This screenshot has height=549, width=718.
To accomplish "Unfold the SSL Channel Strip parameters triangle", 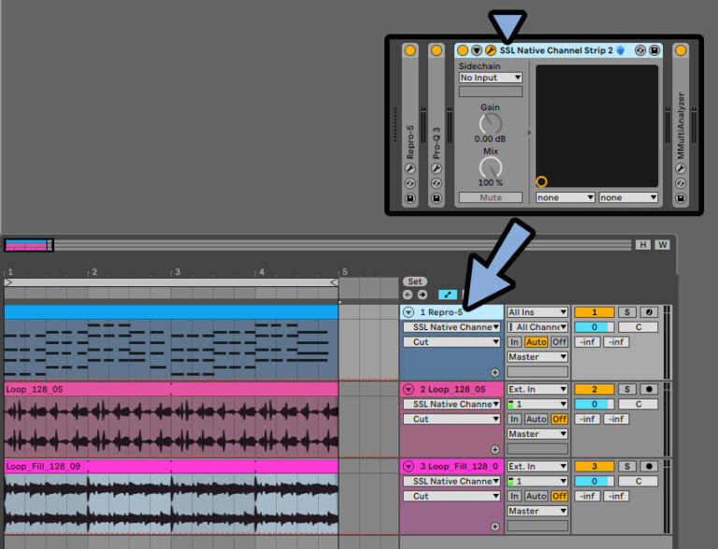I will pos(477,50).
